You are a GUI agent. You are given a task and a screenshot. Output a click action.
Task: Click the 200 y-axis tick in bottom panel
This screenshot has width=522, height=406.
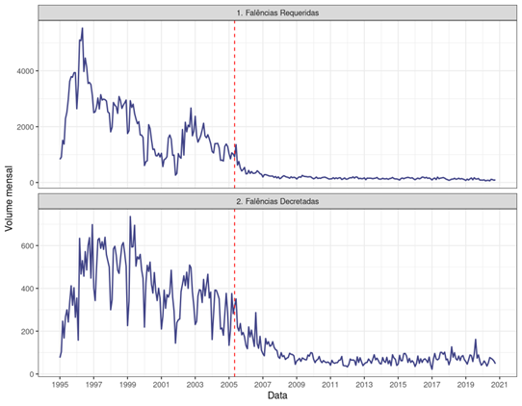pos(28,332)
